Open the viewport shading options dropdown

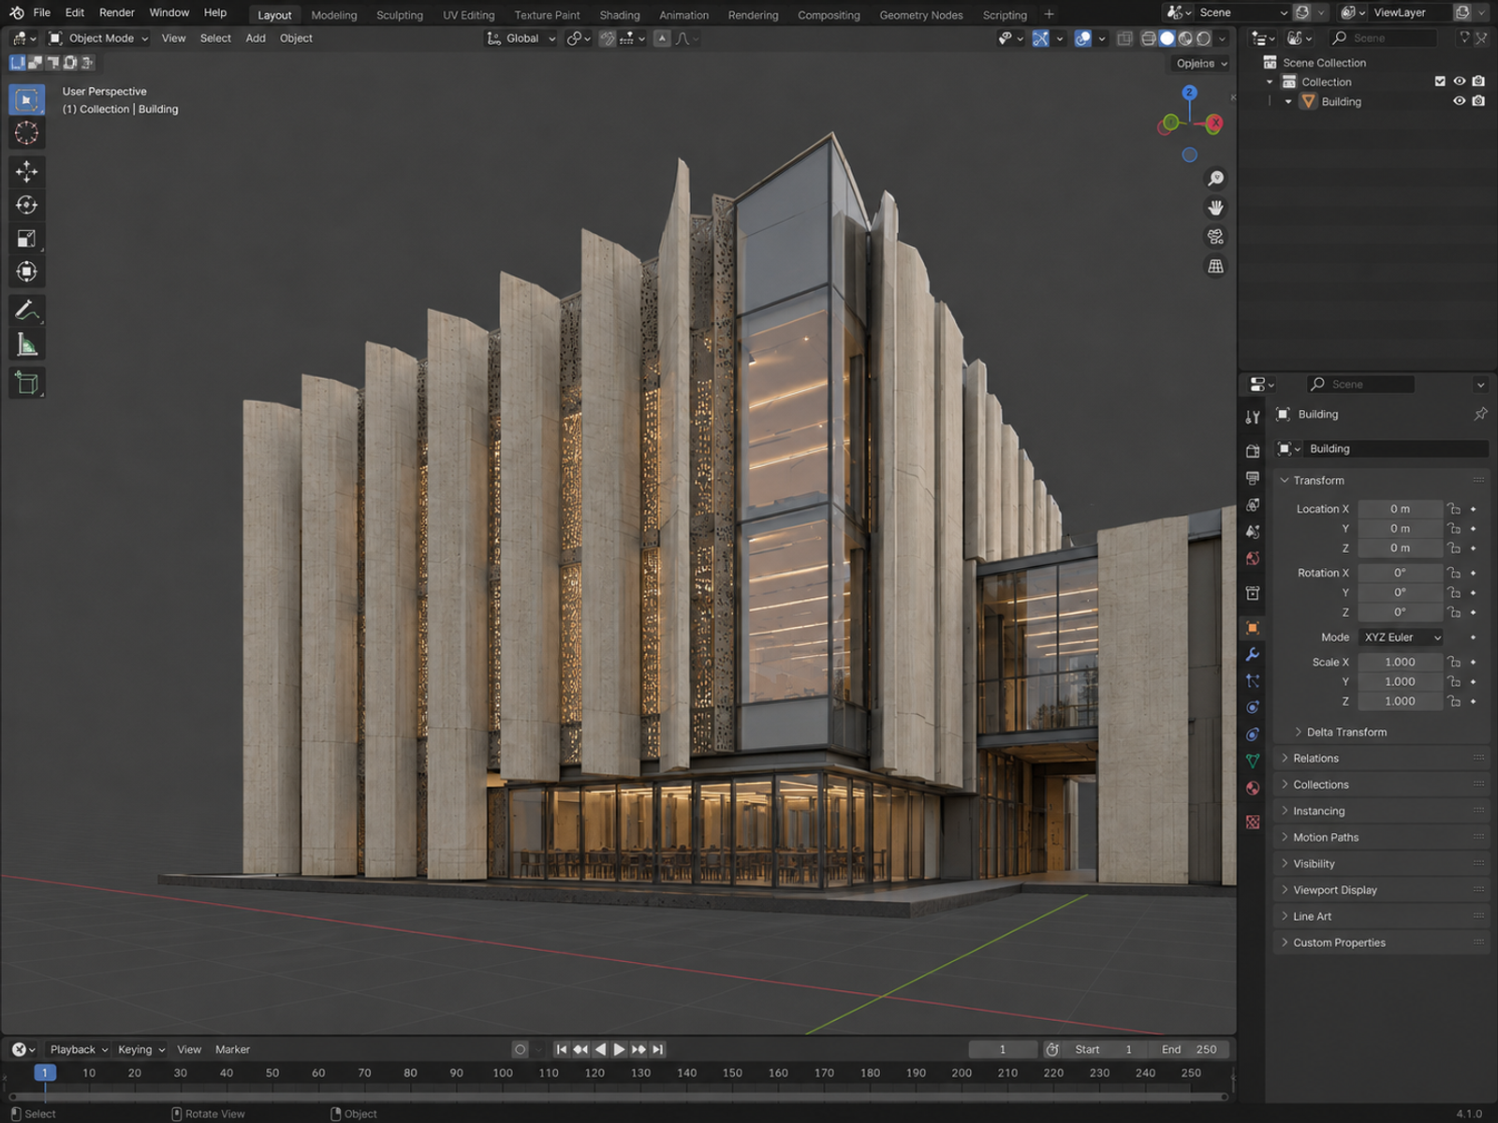click(x=1223, y=38)
